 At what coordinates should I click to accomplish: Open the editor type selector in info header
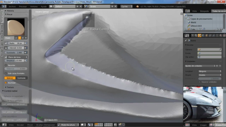[4, 6]
